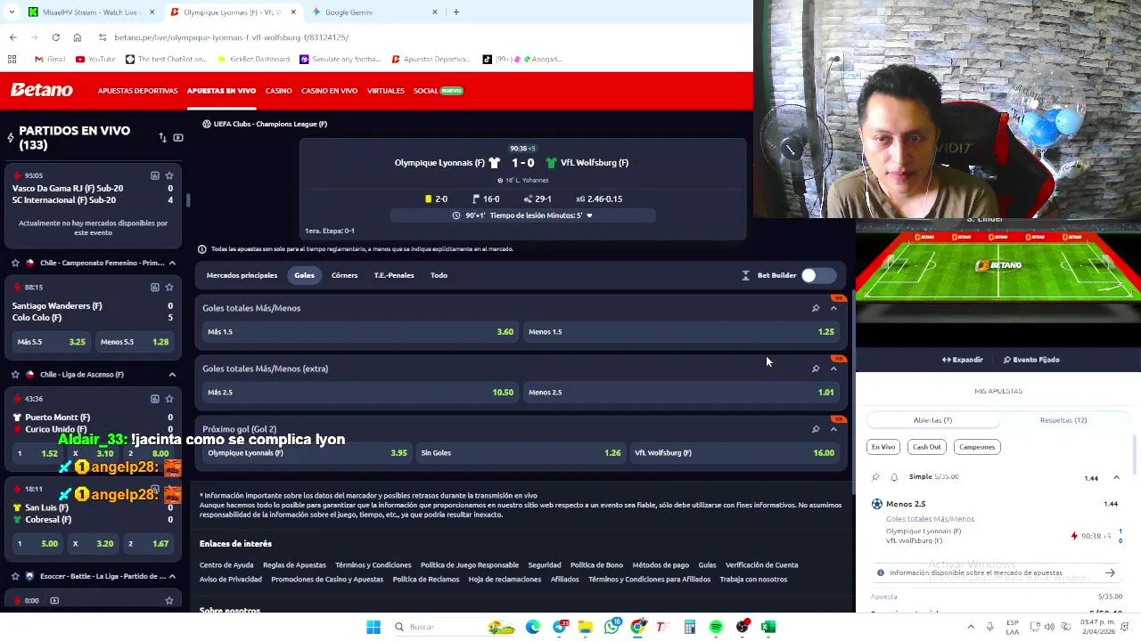Collapse Goles totales Más/Menos market
The height and width of the screenshot is (641, 1141).
[x=833, y=308]
